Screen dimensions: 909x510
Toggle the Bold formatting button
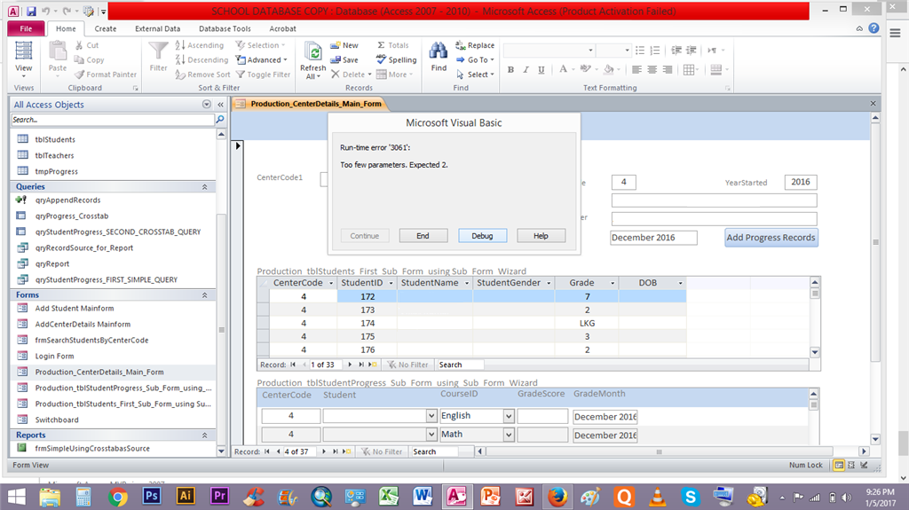pyautogui.click(x=510, y=69)
